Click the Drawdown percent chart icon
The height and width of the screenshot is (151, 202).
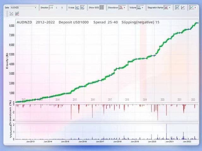pyautogui.click(x=121, y=8)
